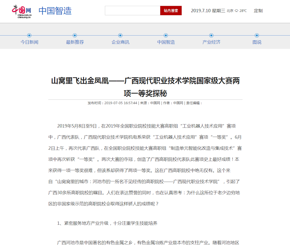Open the 企业商讯 navigation item
Image resolution: width=290 pixels, height=250 pixels.
[120, 42]
